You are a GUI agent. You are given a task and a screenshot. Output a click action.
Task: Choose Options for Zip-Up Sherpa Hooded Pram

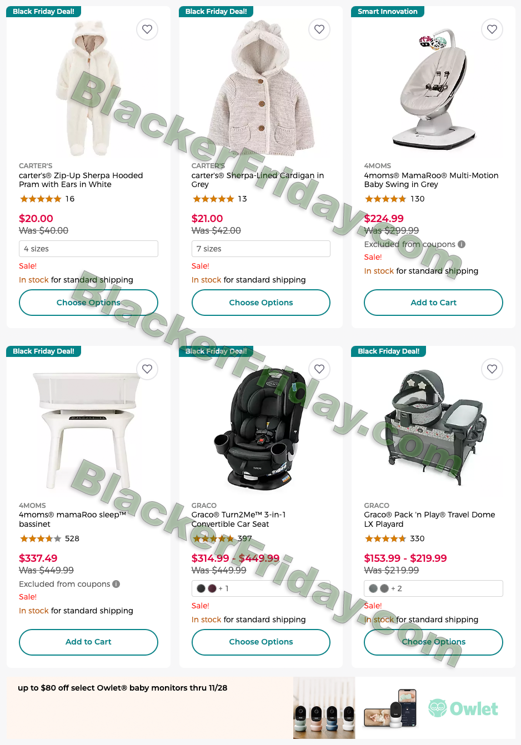click(x=88, y=303)
